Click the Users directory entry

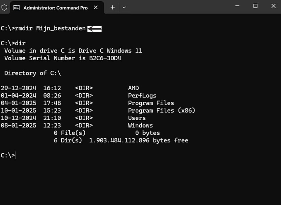(x=137, y=118)
